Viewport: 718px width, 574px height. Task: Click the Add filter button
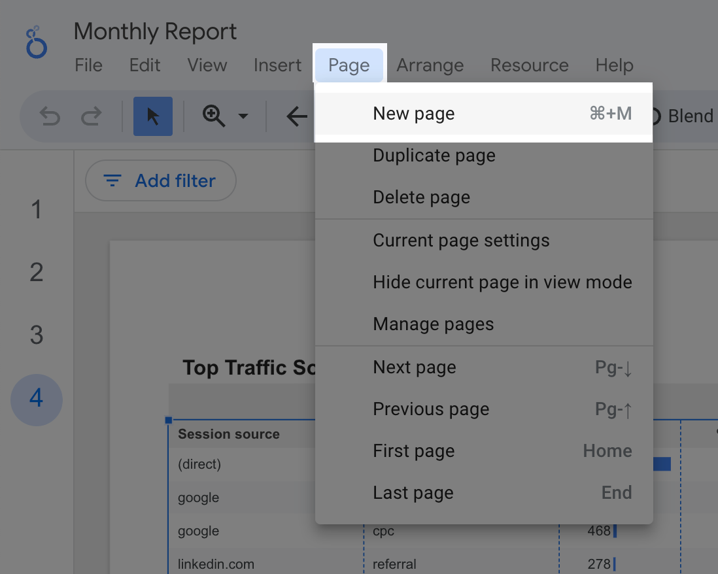coord(160,180)
